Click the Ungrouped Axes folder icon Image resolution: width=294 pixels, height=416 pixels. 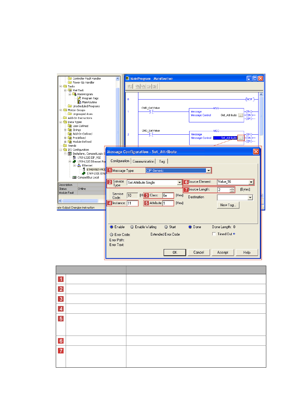pyautogui.click(x=70, y=114)
